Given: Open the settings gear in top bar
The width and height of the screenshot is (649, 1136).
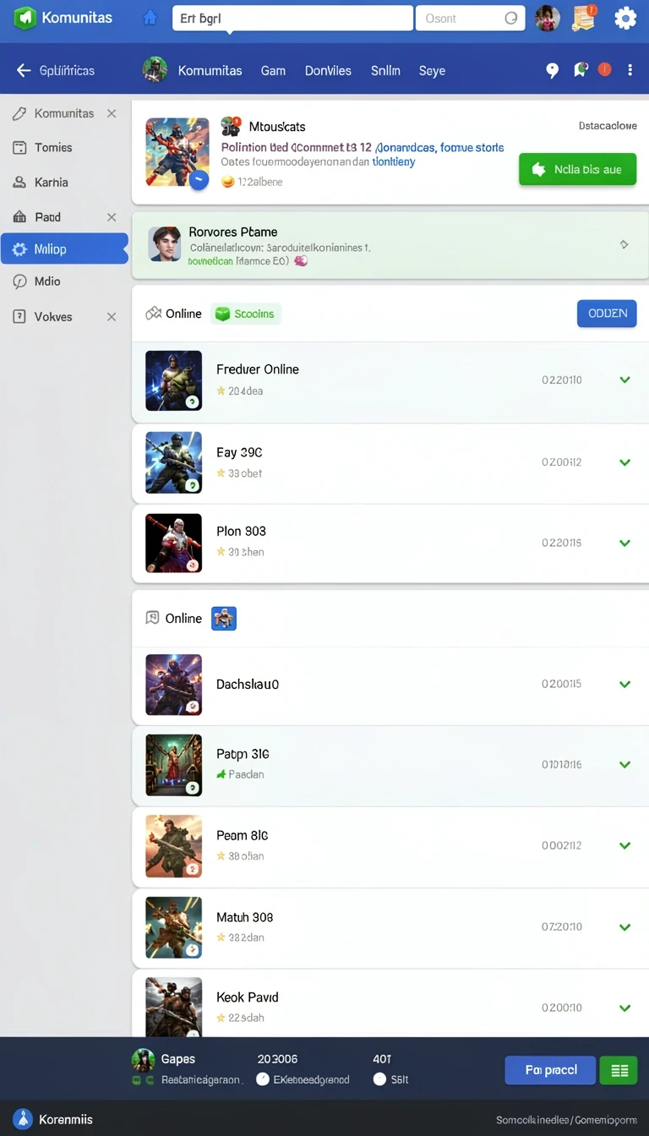Looking at the screenshot, I should (x=625, y=18).
